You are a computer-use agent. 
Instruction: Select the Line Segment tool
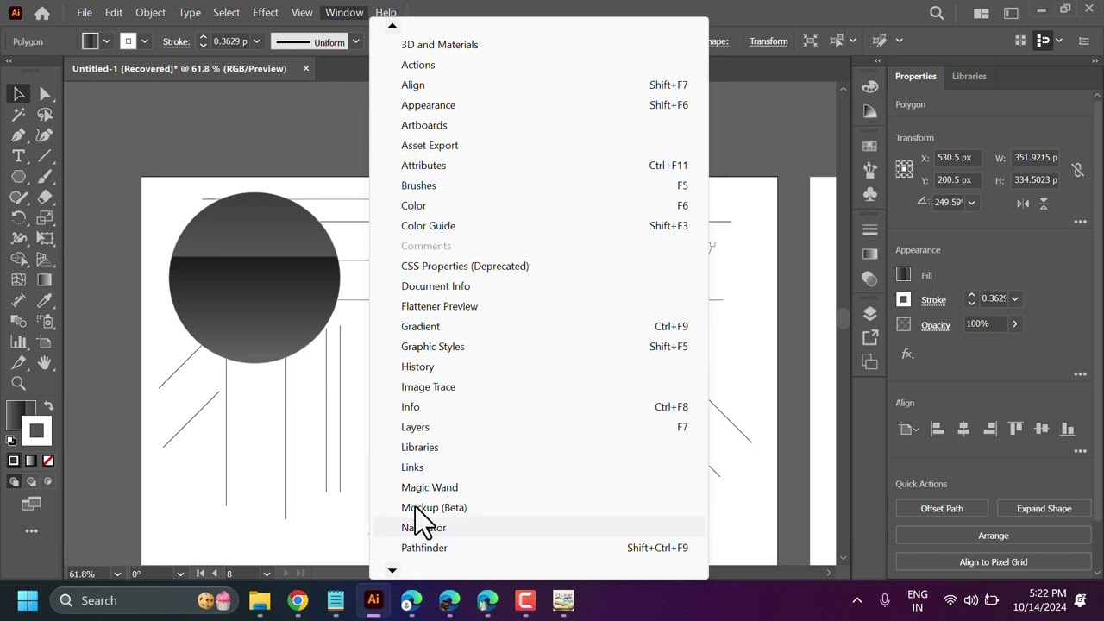45,156
